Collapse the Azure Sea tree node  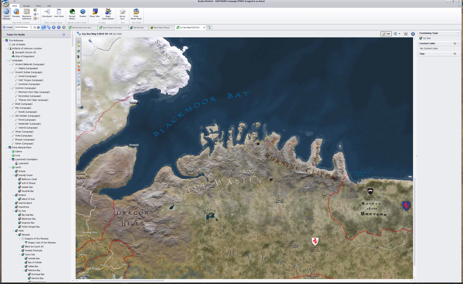tap(20, 255)
